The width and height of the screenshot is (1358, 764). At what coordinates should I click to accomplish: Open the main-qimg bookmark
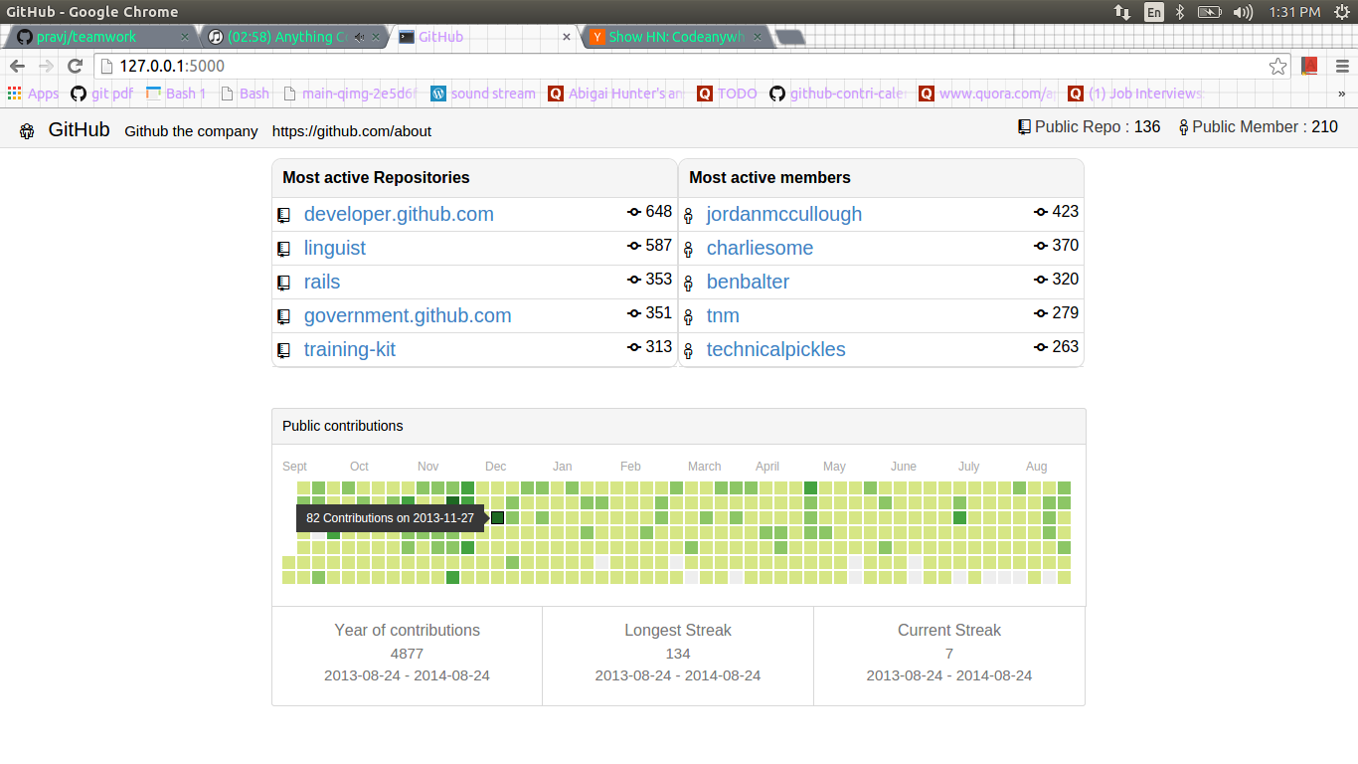coord(351,94)
